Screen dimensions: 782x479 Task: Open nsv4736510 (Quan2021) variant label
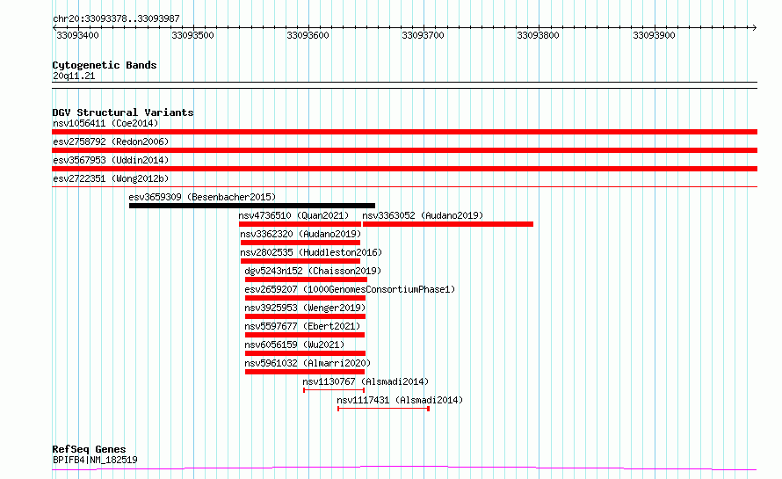293,215
